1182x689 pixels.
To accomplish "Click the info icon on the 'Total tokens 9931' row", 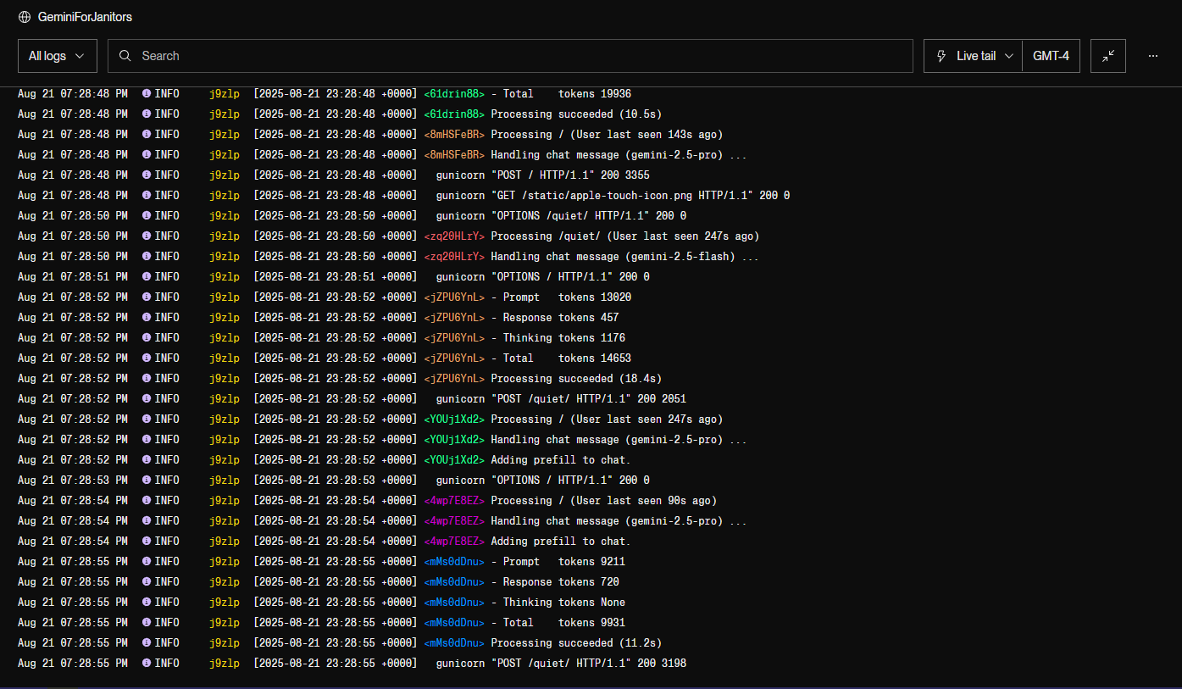I will click(x=147, y=623).
